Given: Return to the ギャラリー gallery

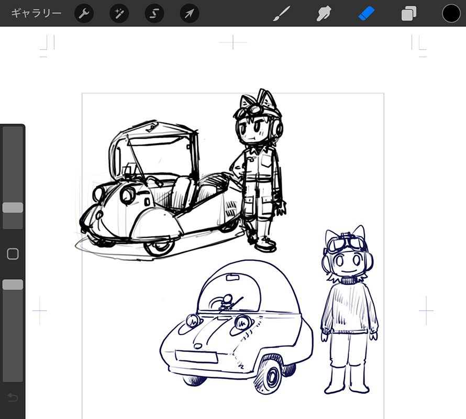Looking at the screenshot, I should coord(36,14).
